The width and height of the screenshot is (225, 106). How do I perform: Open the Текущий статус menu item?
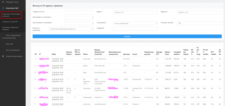pos(12,2)
